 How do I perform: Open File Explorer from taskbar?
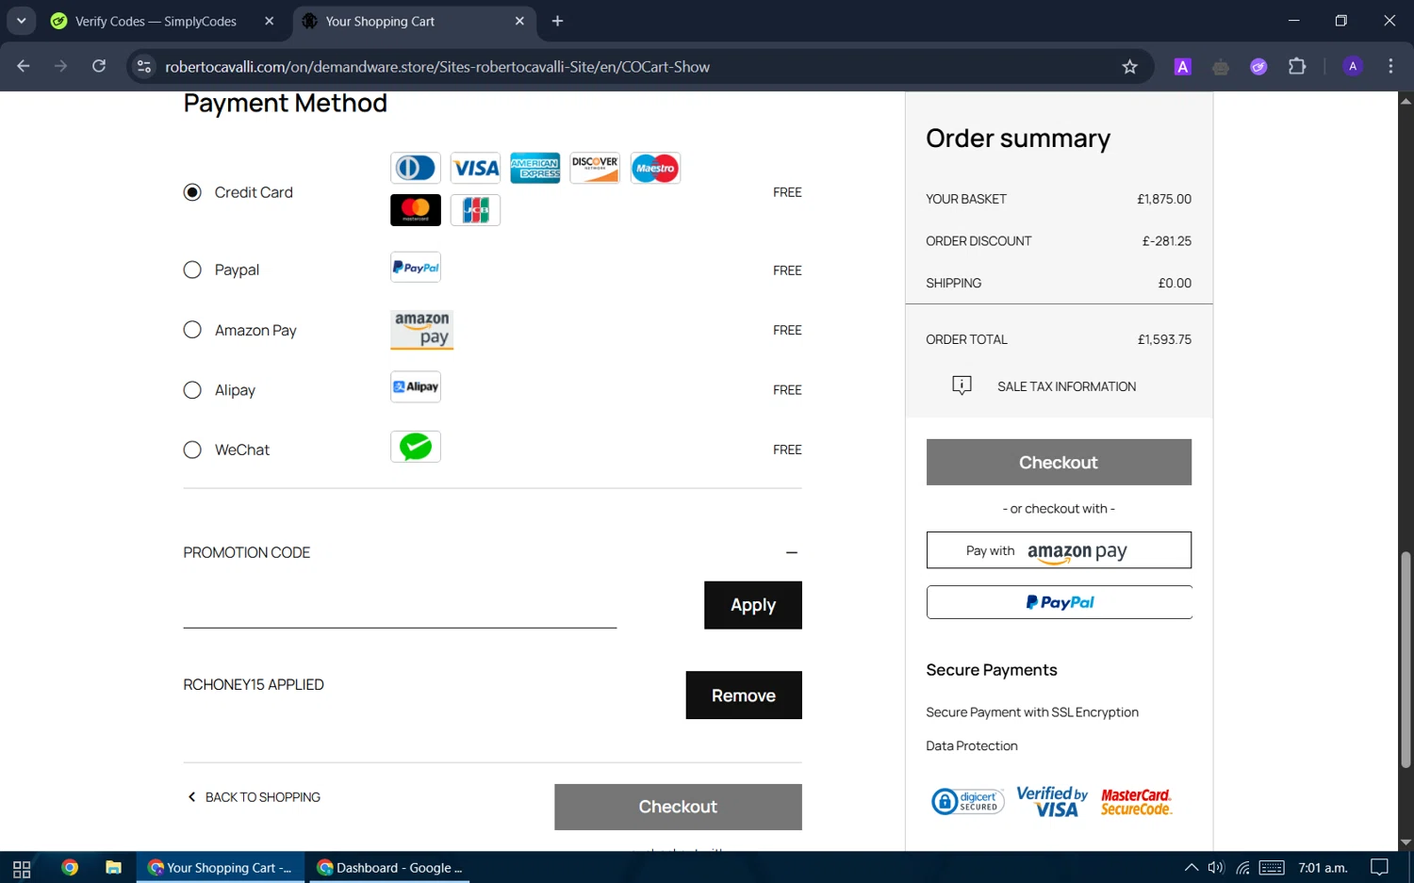tap(113, 868)
